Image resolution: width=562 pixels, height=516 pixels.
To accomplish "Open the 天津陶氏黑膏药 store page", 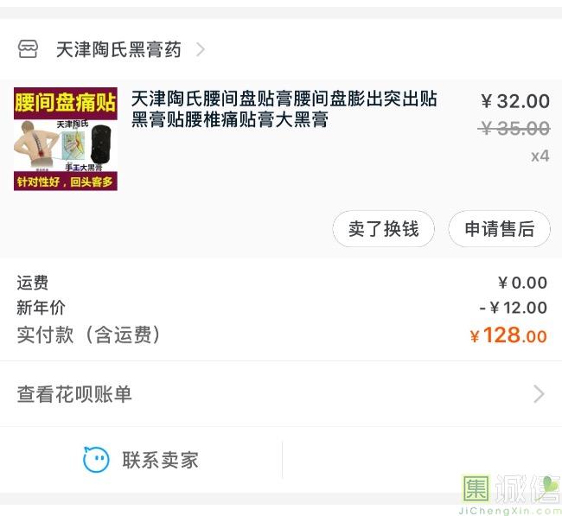I will point(118,49).
